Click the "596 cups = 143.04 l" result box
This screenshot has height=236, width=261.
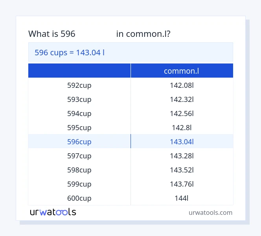pyautogui.click(x=130, y=52)
